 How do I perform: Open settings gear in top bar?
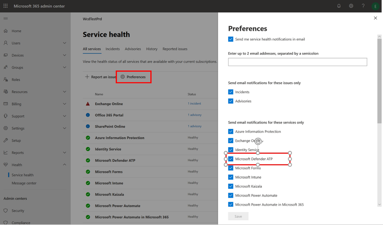pos(351,6)
